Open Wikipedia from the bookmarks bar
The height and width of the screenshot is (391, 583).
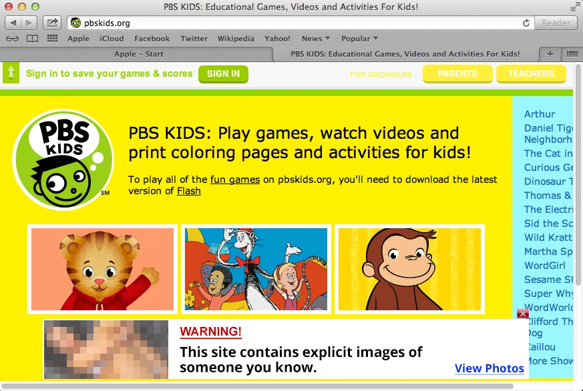(x=236, y=38)
